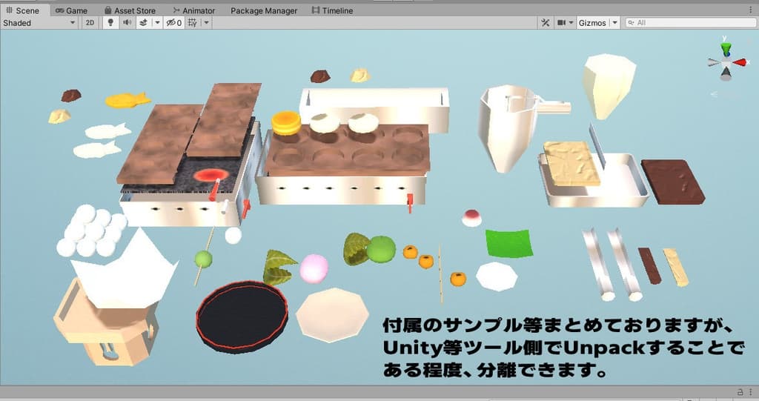Viewport: 759px width, 401px height.
Task: Switch to the Animator tab
Action: [x=194, y=10]
